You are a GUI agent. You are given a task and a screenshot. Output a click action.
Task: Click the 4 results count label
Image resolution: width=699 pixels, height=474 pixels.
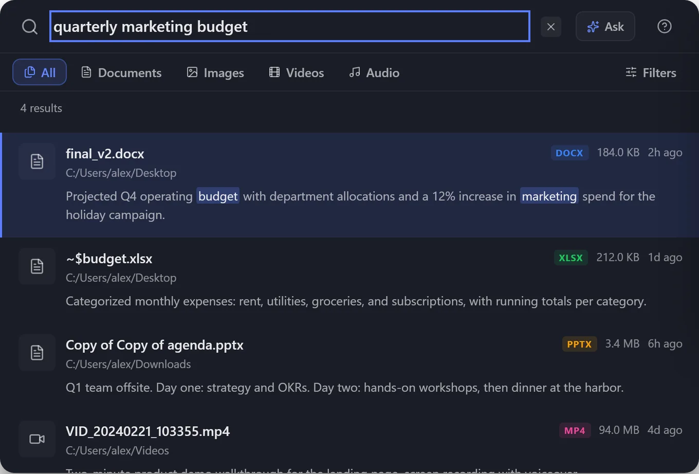tap(41, 108)
